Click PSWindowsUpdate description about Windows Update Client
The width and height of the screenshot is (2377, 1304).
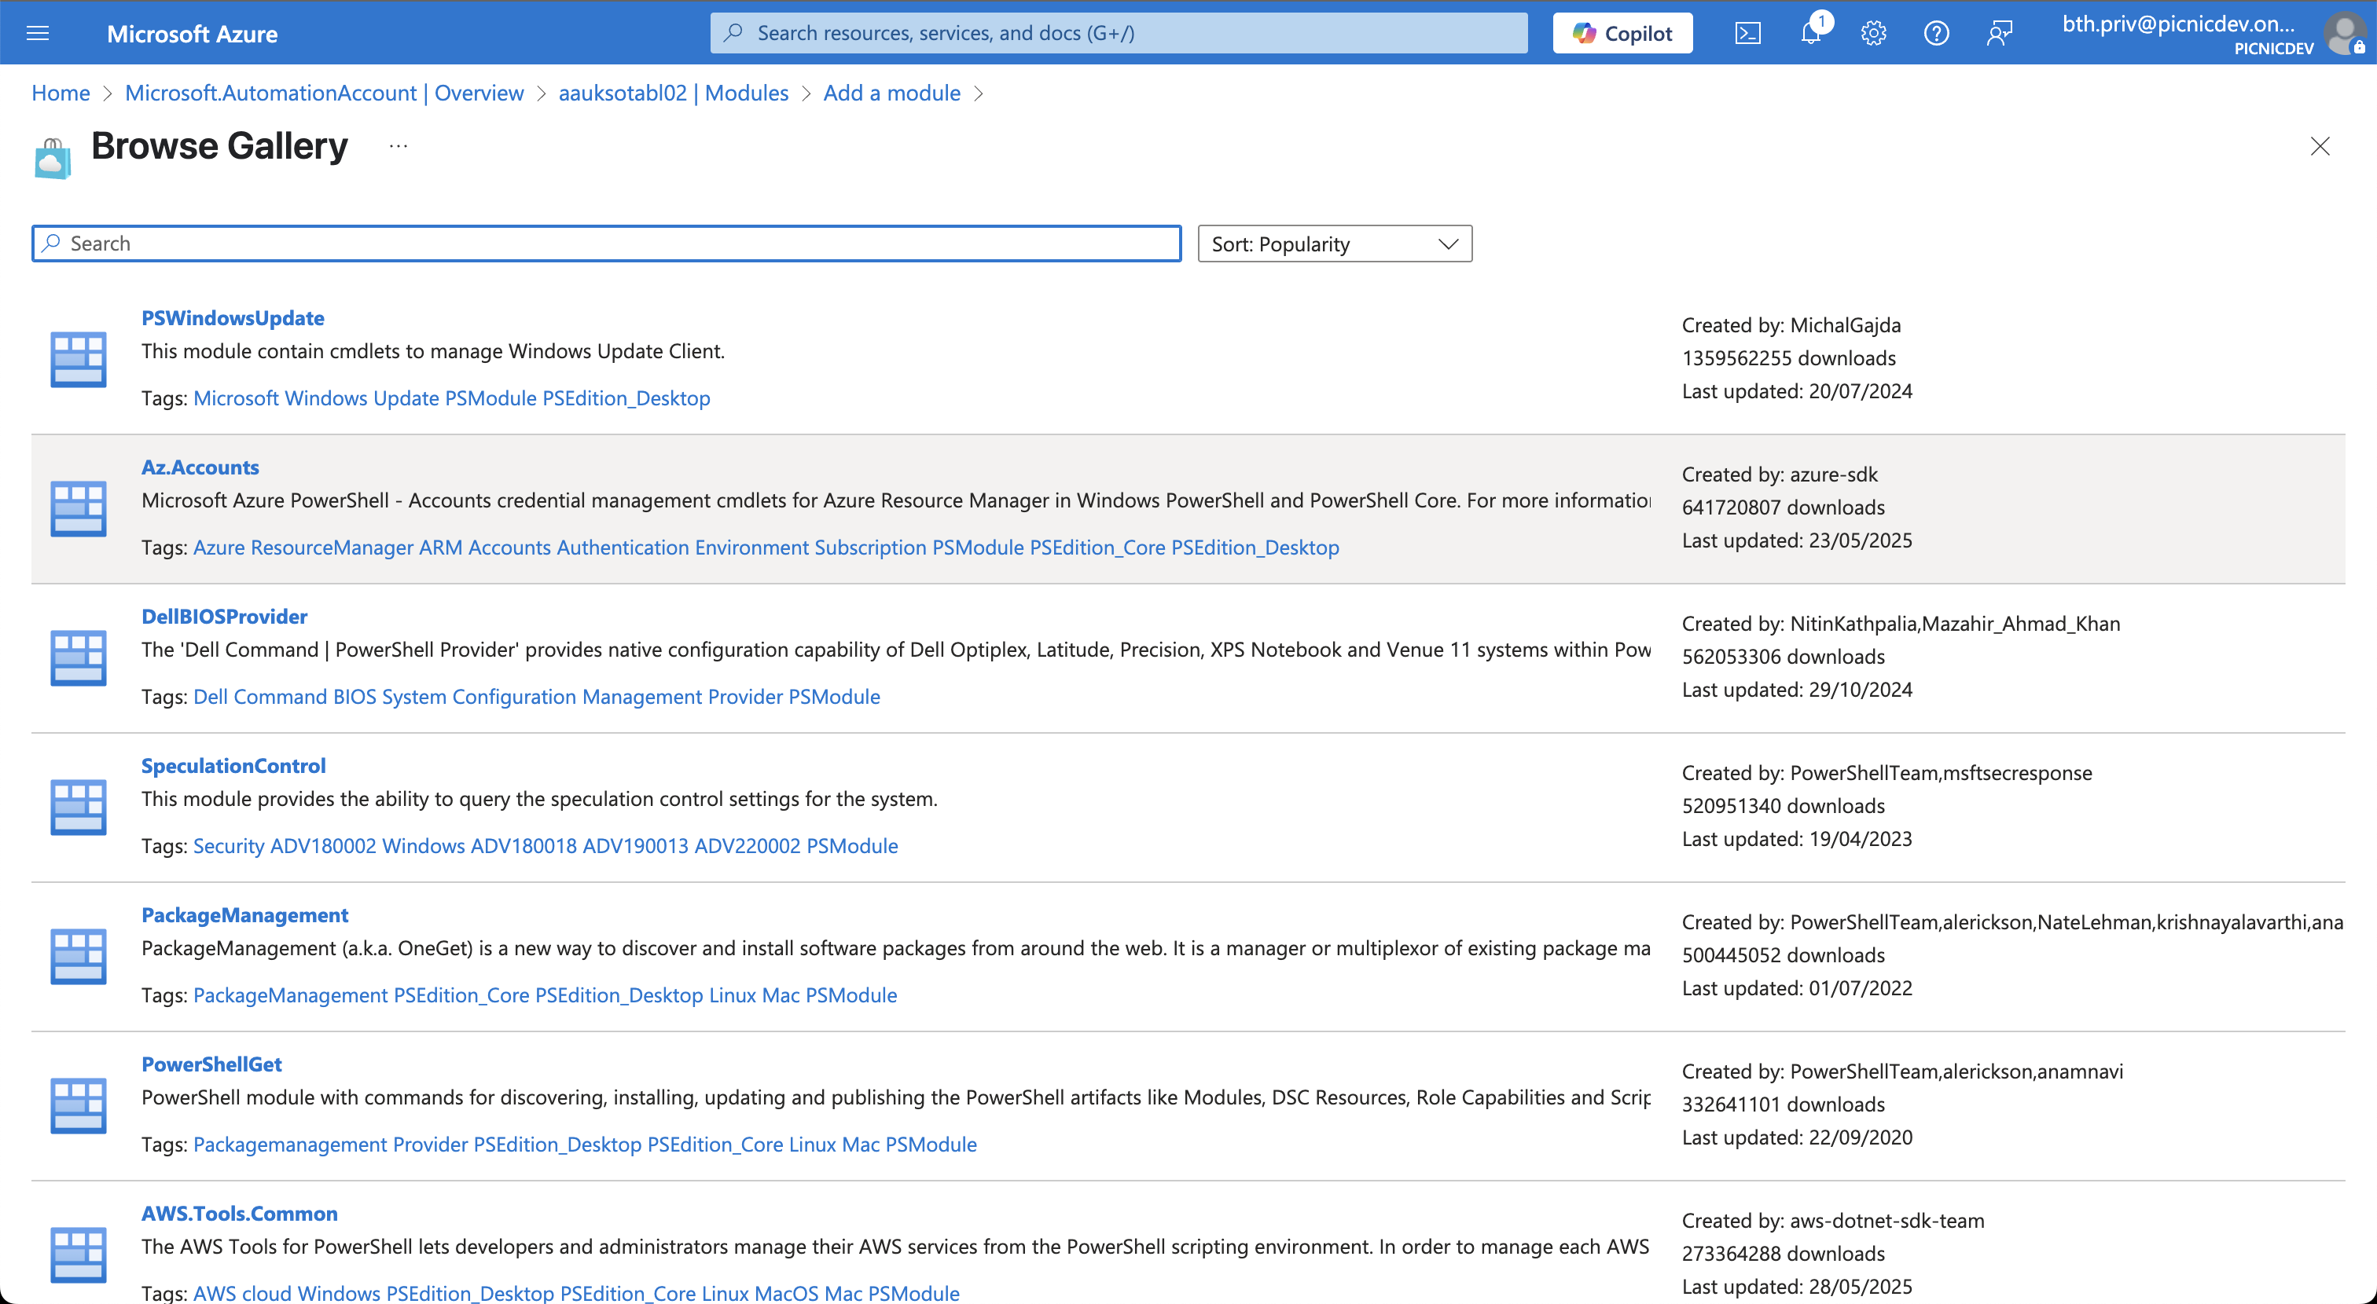(x=433, y=351)
